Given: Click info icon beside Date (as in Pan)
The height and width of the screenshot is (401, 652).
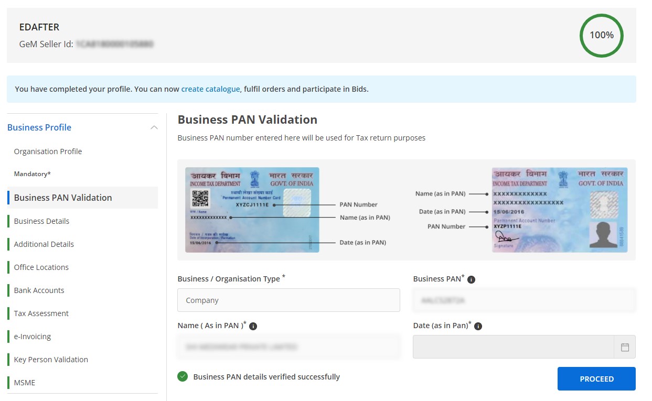Looking at the screenshot, I should pyautogui.click(x=478, y=326).
